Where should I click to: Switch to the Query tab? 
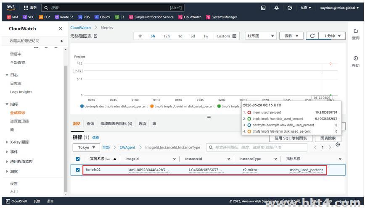[x=90, y=123]
